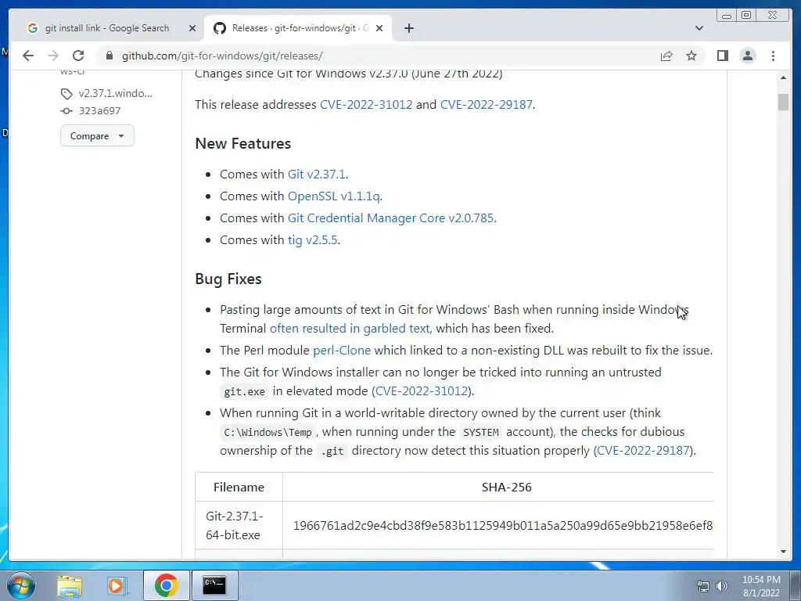
Task: Open the Chrome profile avatar menu
Action: (x=747, y=56)
